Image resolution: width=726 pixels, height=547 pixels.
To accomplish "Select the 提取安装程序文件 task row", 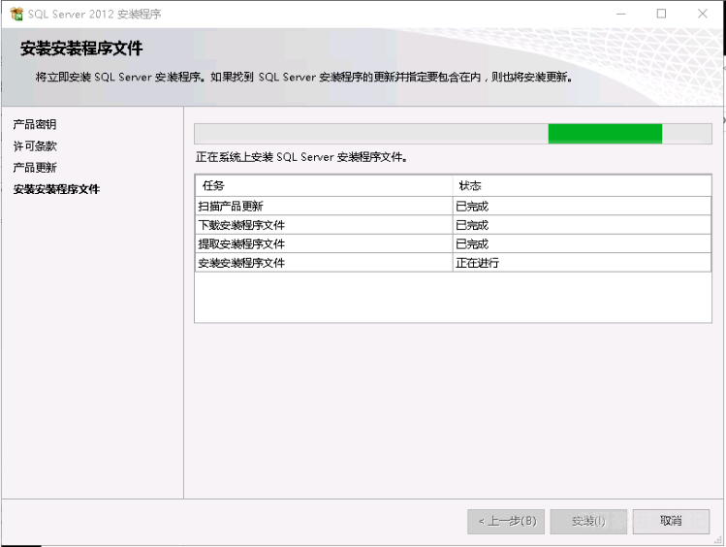I will (241, 243).
